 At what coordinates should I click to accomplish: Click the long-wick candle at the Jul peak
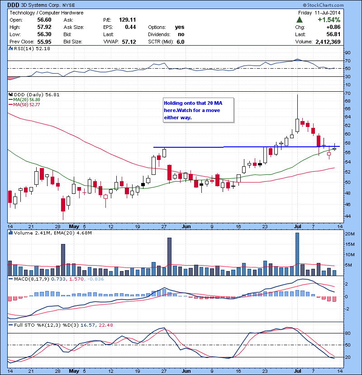(297, 114)
